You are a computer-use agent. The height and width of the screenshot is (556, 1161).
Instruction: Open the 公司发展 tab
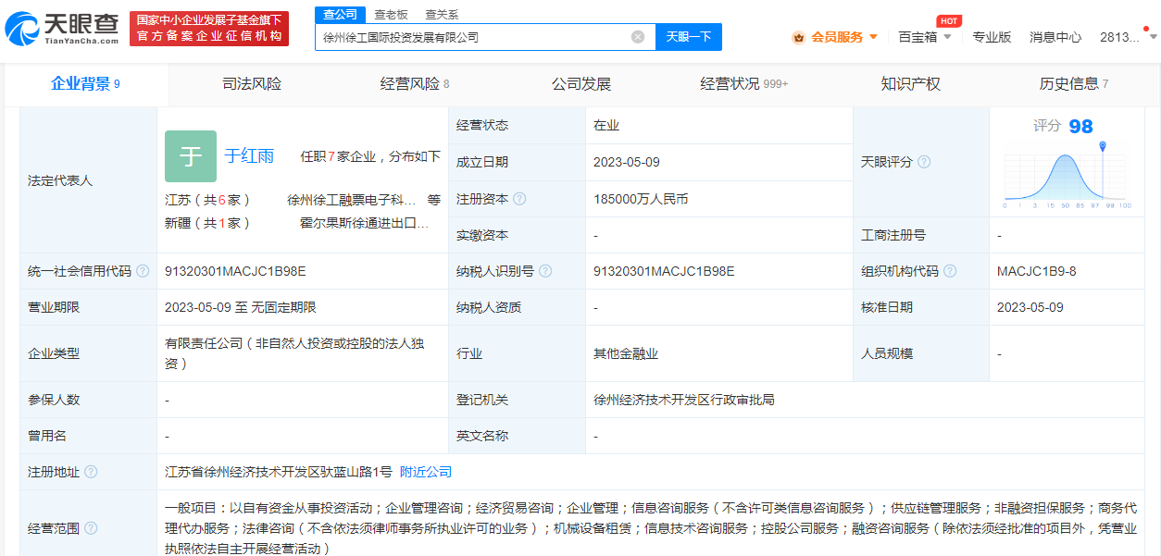(x=581, y=83)
